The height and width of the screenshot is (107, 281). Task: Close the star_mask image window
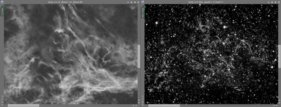point(279,2)
